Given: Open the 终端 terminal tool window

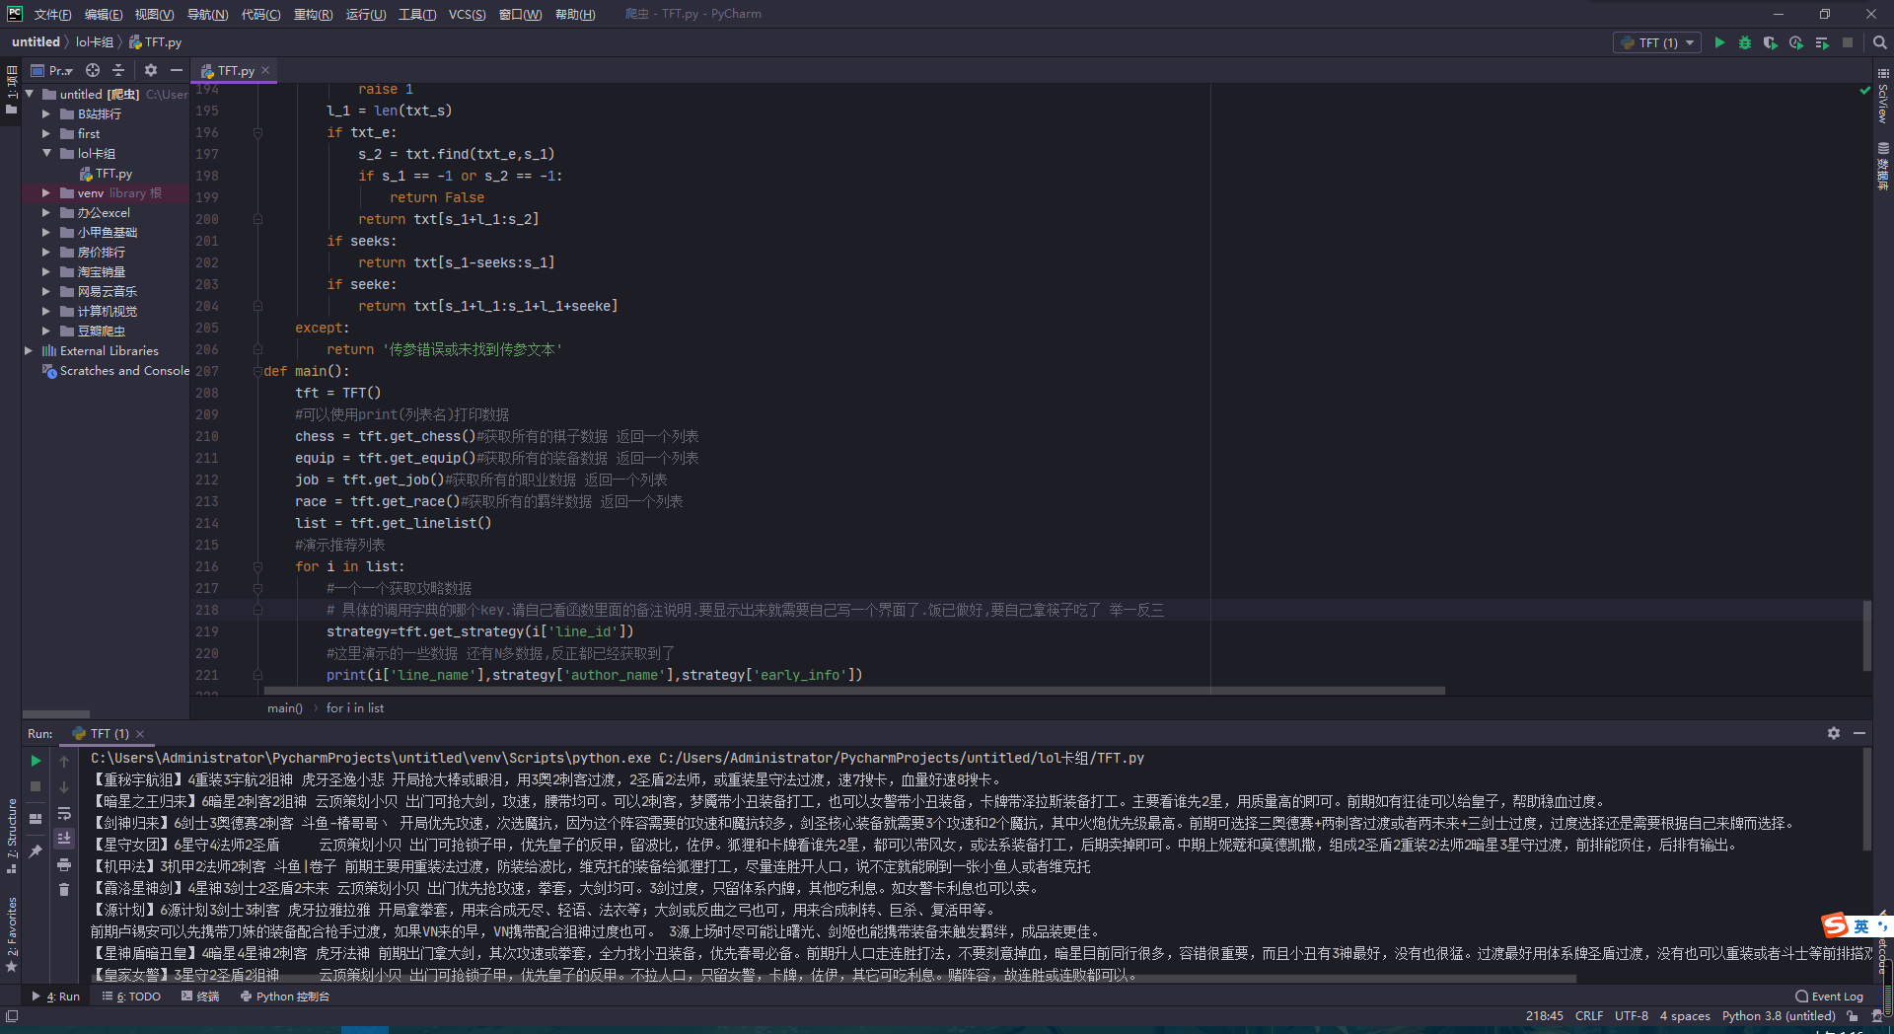Looking at the screenshot, I should coord(200,997).
